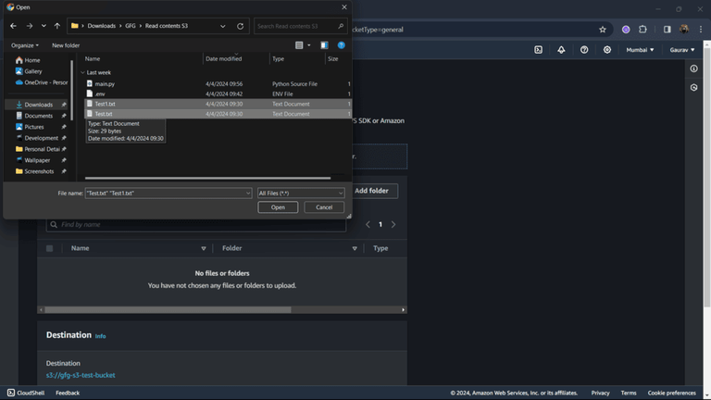This screenshot has width=711, height=400.
Task: Select Downloads in the sidebar
Action: tap(37, 105)
